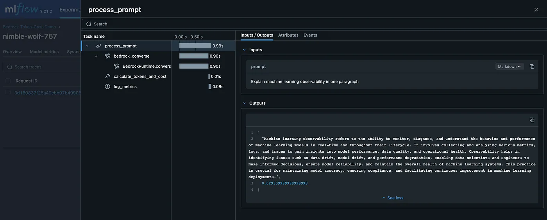
Task: Select the calculate_tokens_and_cost span row
Action: click(158, 76)
